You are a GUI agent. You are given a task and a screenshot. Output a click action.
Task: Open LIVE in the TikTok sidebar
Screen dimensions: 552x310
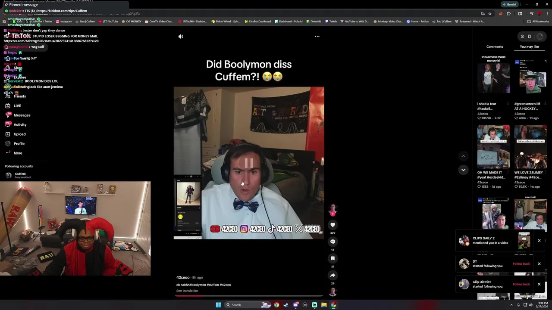click(13, 105)
